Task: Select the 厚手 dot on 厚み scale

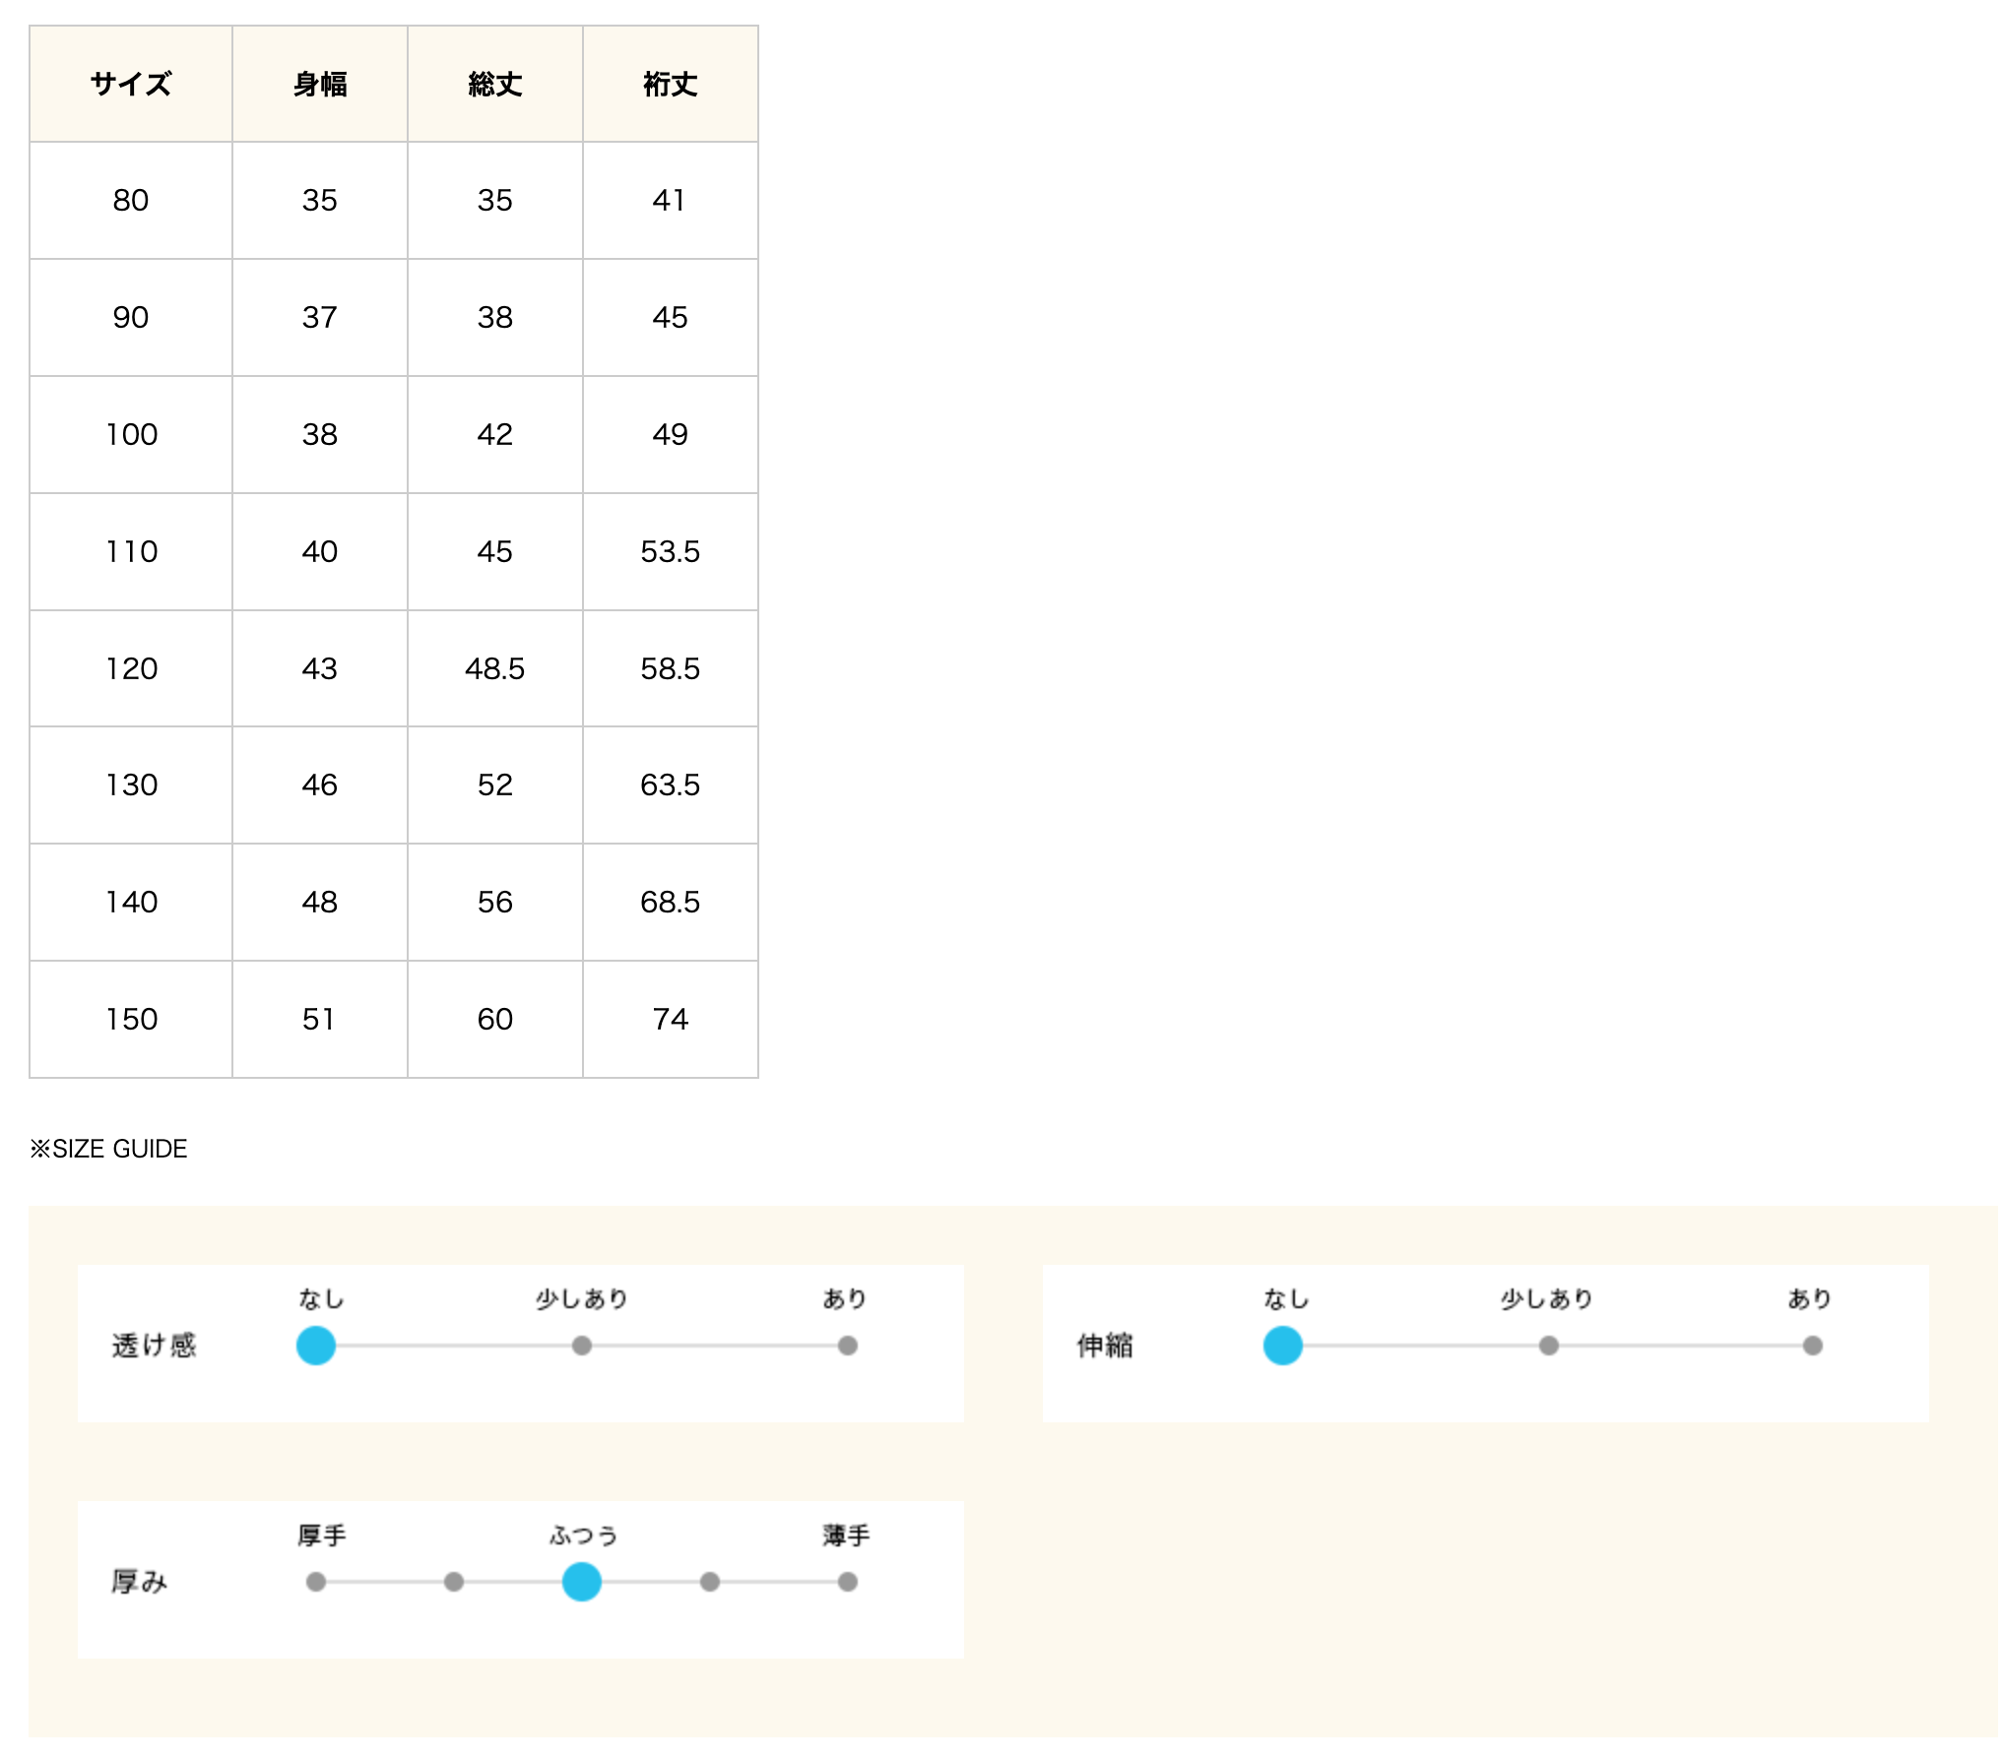Action: [316, 1582]
